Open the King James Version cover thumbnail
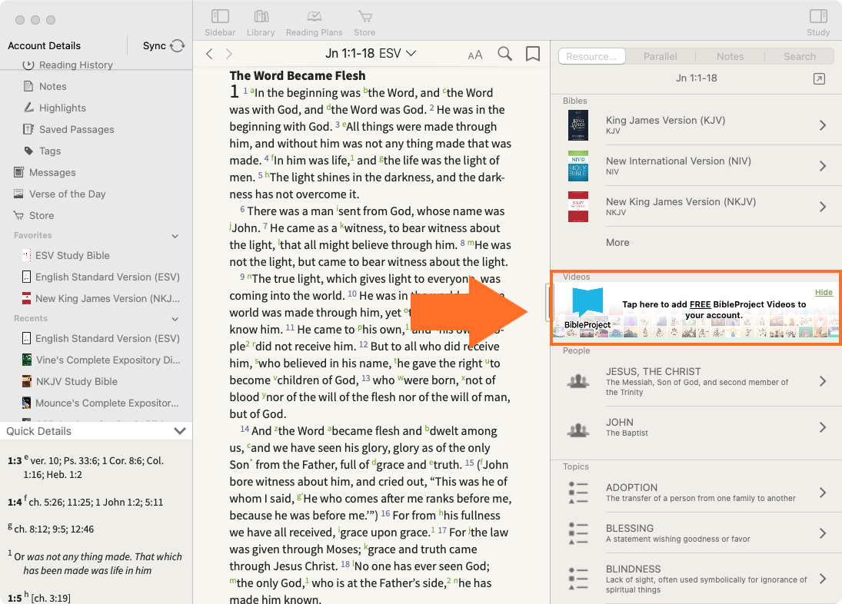 577,125
